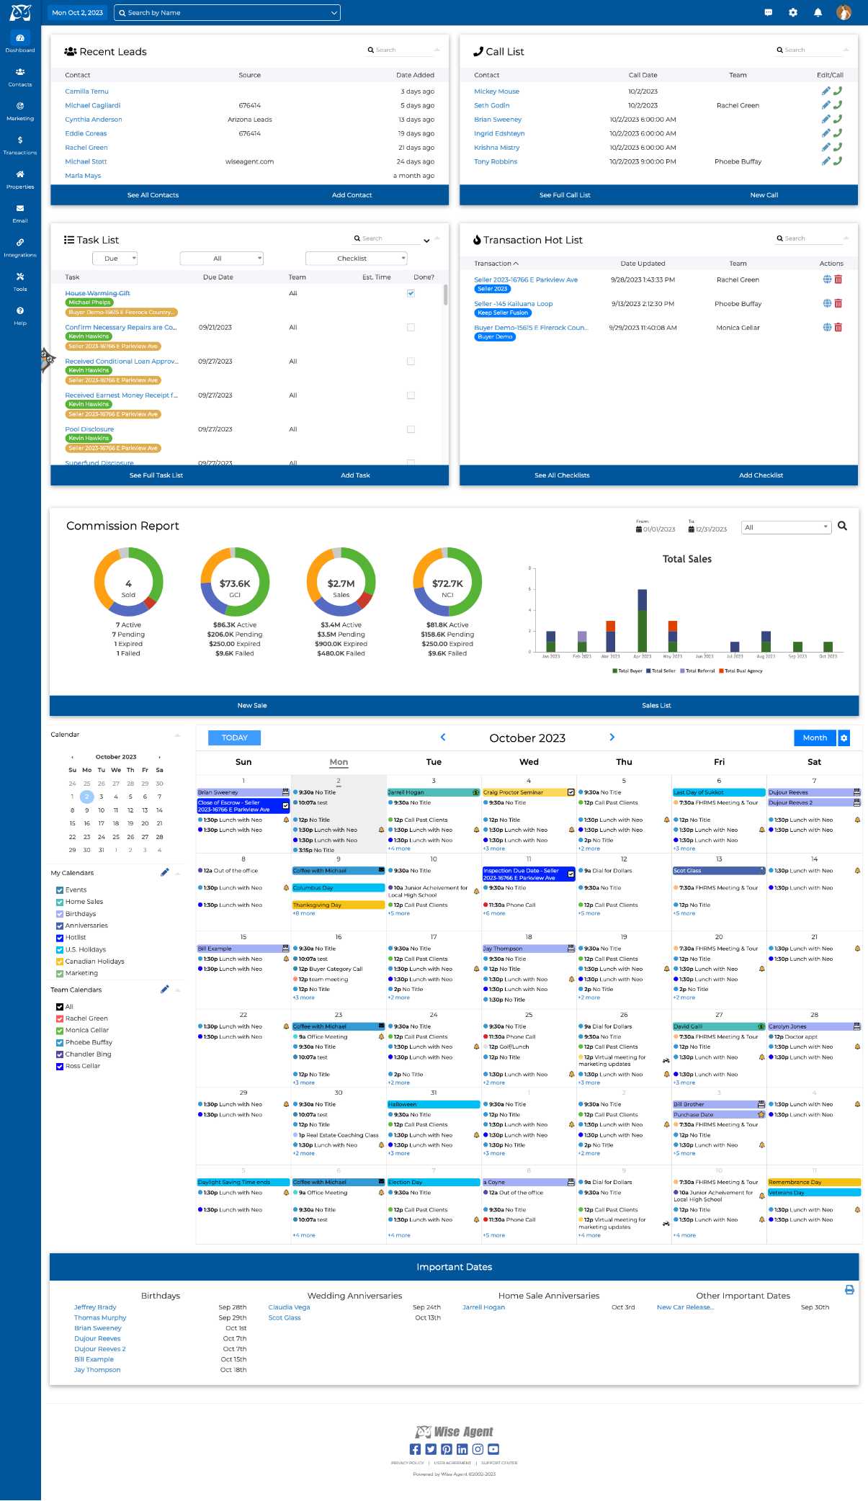Open Camilla Temu's contact link
Screen dimensions: 868x1501
[86, 91]
